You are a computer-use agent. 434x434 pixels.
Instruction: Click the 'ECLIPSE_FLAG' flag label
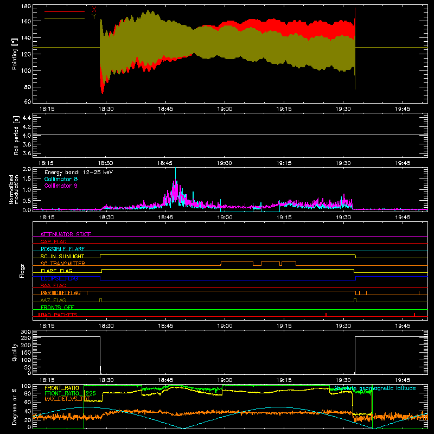(x=59, y=278)
